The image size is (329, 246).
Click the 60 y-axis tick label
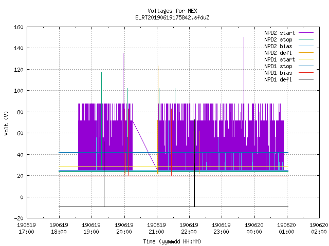[20, 133]
